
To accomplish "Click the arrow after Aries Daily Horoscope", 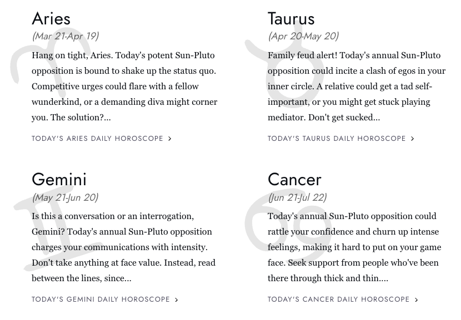I will (x=169, y=139).
